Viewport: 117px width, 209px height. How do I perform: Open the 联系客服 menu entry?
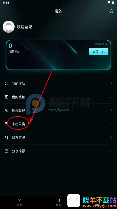point(58,137)
